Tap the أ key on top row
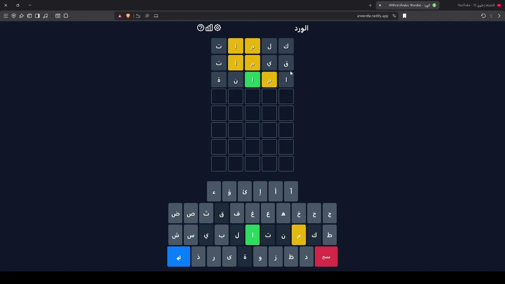 pos(275,191)
